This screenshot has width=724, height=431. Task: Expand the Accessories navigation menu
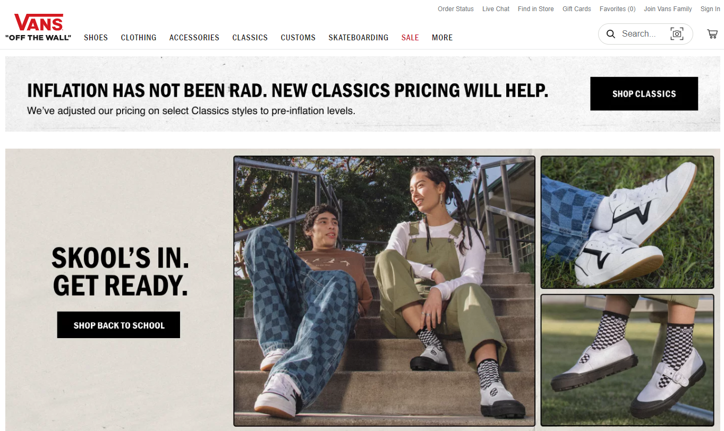(194, 38)
